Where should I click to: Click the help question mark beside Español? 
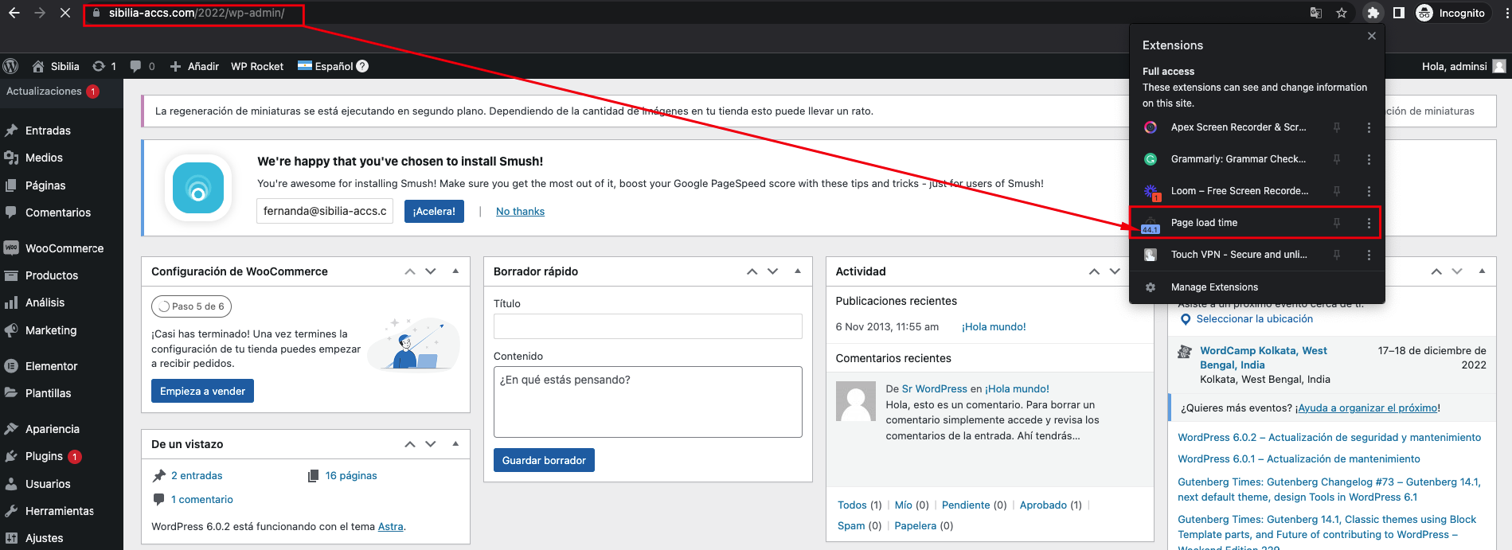pyautogui.click(x=362, y=66)
